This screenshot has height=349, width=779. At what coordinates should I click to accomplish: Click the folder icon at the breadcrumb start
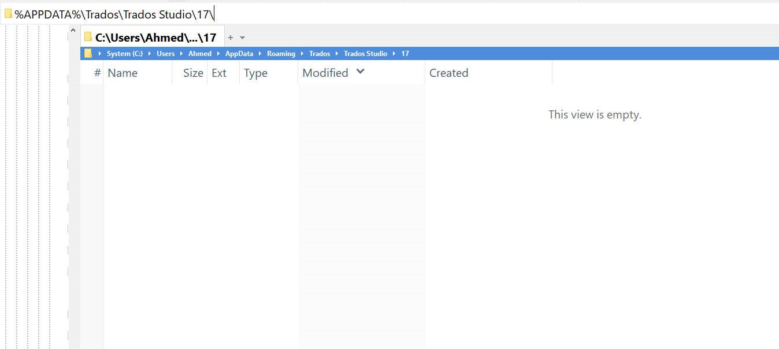coord(88,53)
